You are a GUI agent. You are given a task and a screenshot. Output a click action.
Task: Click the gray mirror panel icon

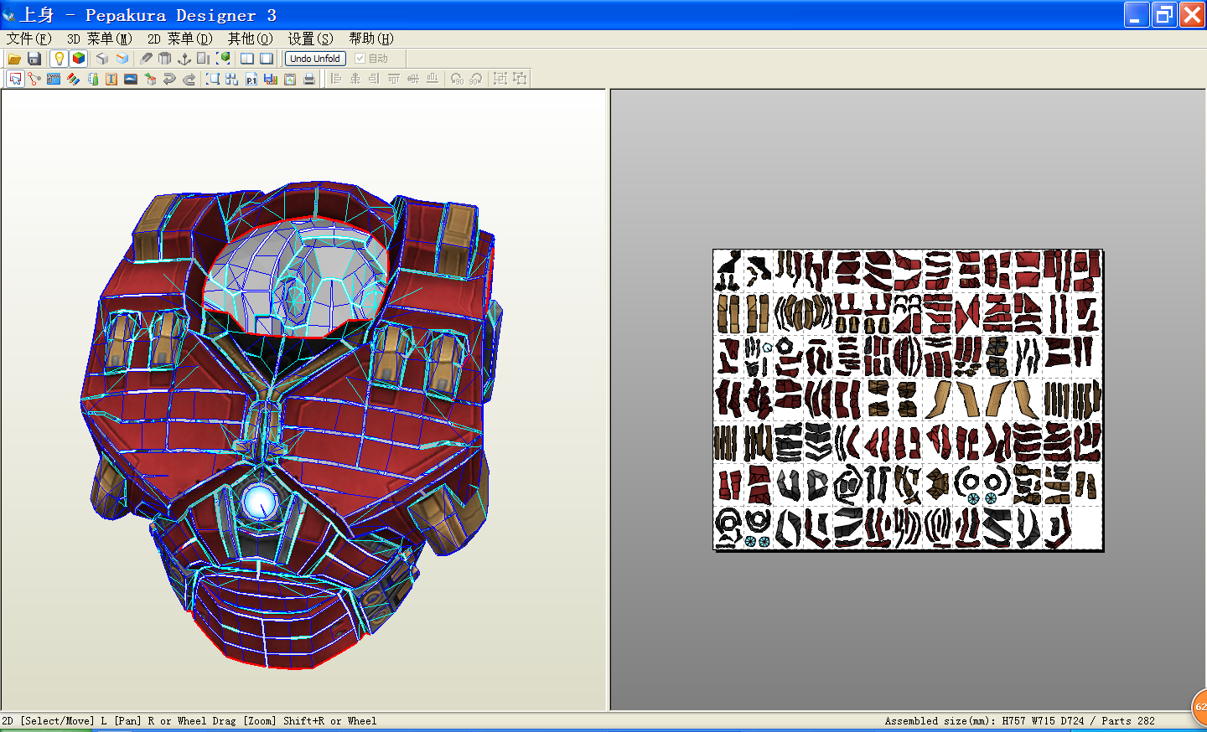click(x=204, y=59)
